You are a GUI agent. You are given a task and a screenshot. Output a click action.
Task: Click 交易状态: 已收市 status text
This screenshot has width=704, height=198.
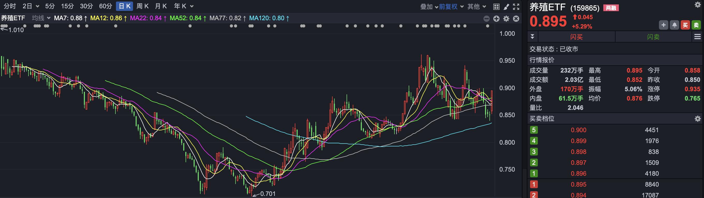pyautogui.click(x=554, y=49)
